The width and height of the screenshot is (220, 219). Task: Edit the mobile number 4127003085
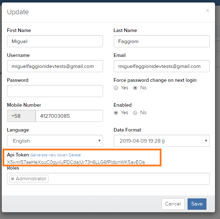click(x=69, y=116)
